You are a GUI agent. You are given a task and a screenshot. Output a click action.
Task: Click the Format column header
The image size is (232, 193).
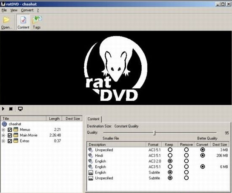coord(154,145)
